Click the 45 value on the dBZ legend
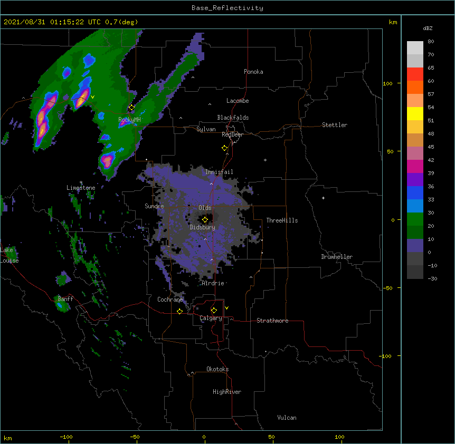Viewport: 455px width, 444px height. 431,147
